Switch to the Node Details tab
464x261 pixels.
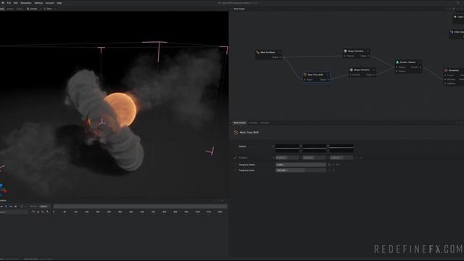click(239, 123)
